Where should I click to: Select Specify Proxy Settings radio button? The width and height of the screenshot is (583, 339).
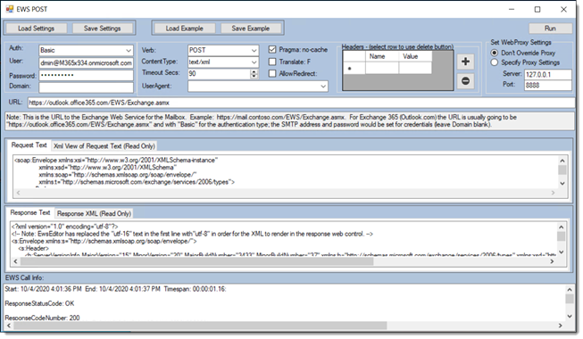(494, 62)
